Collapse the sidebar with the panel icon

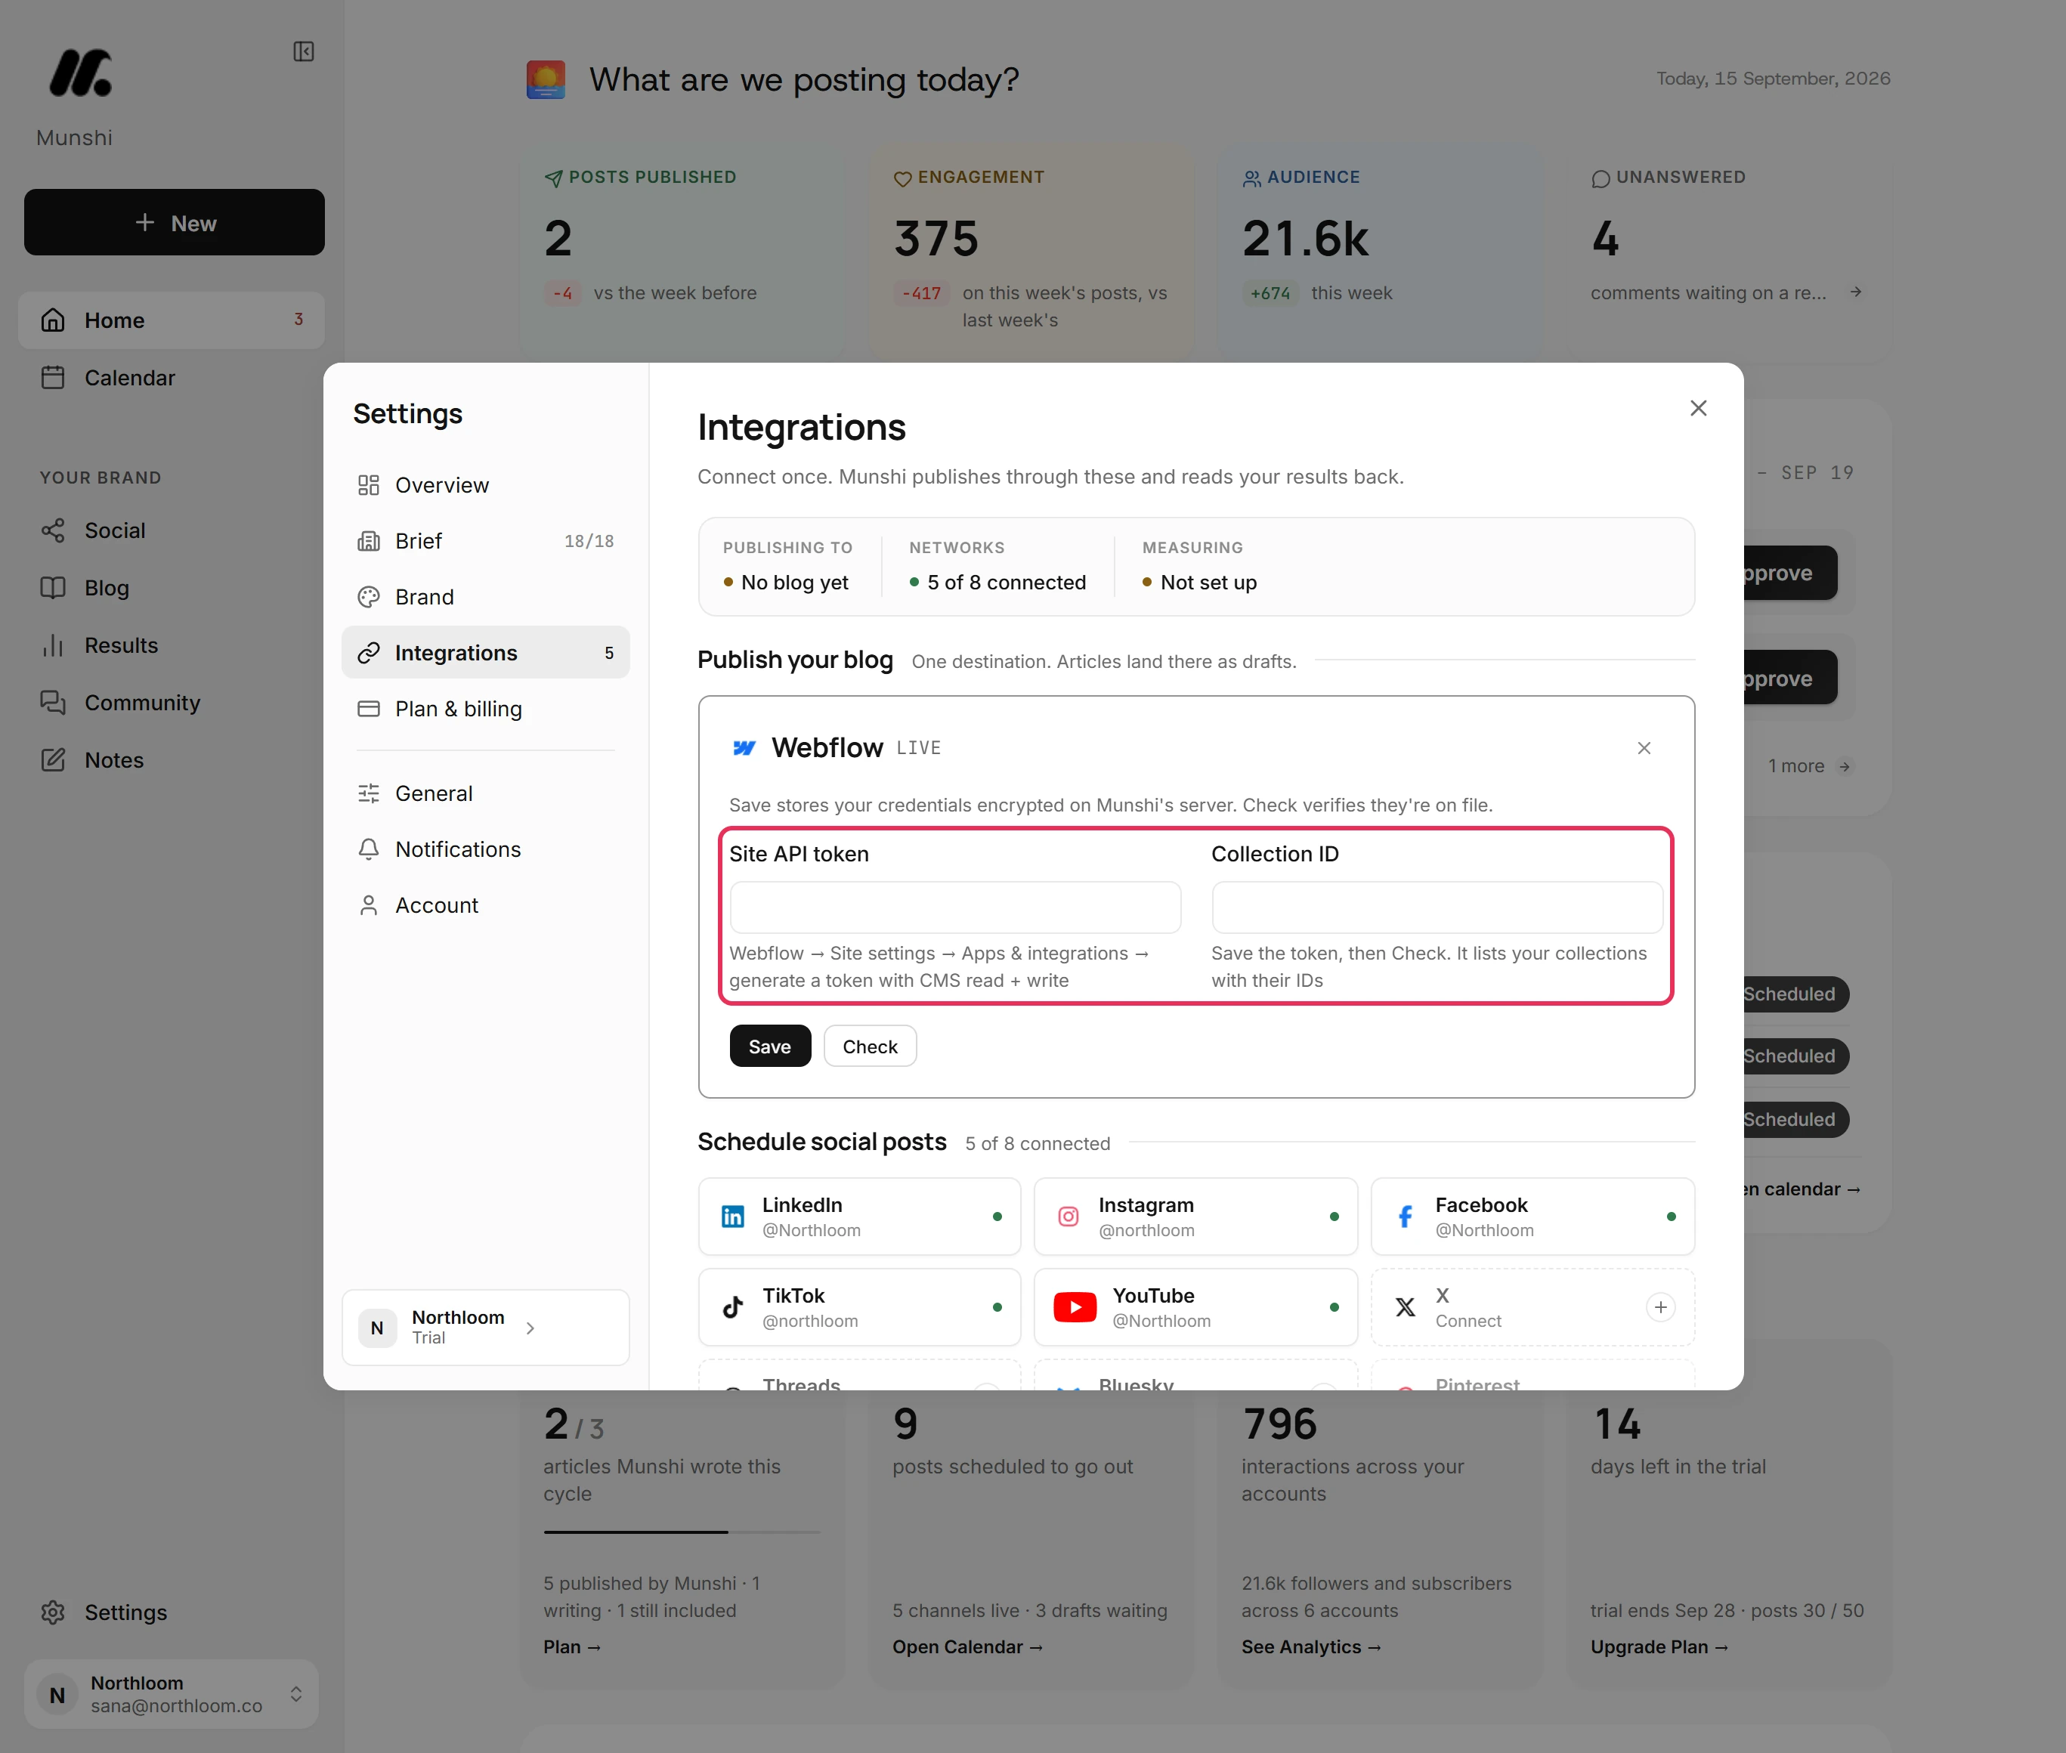(x=304, y=51)
